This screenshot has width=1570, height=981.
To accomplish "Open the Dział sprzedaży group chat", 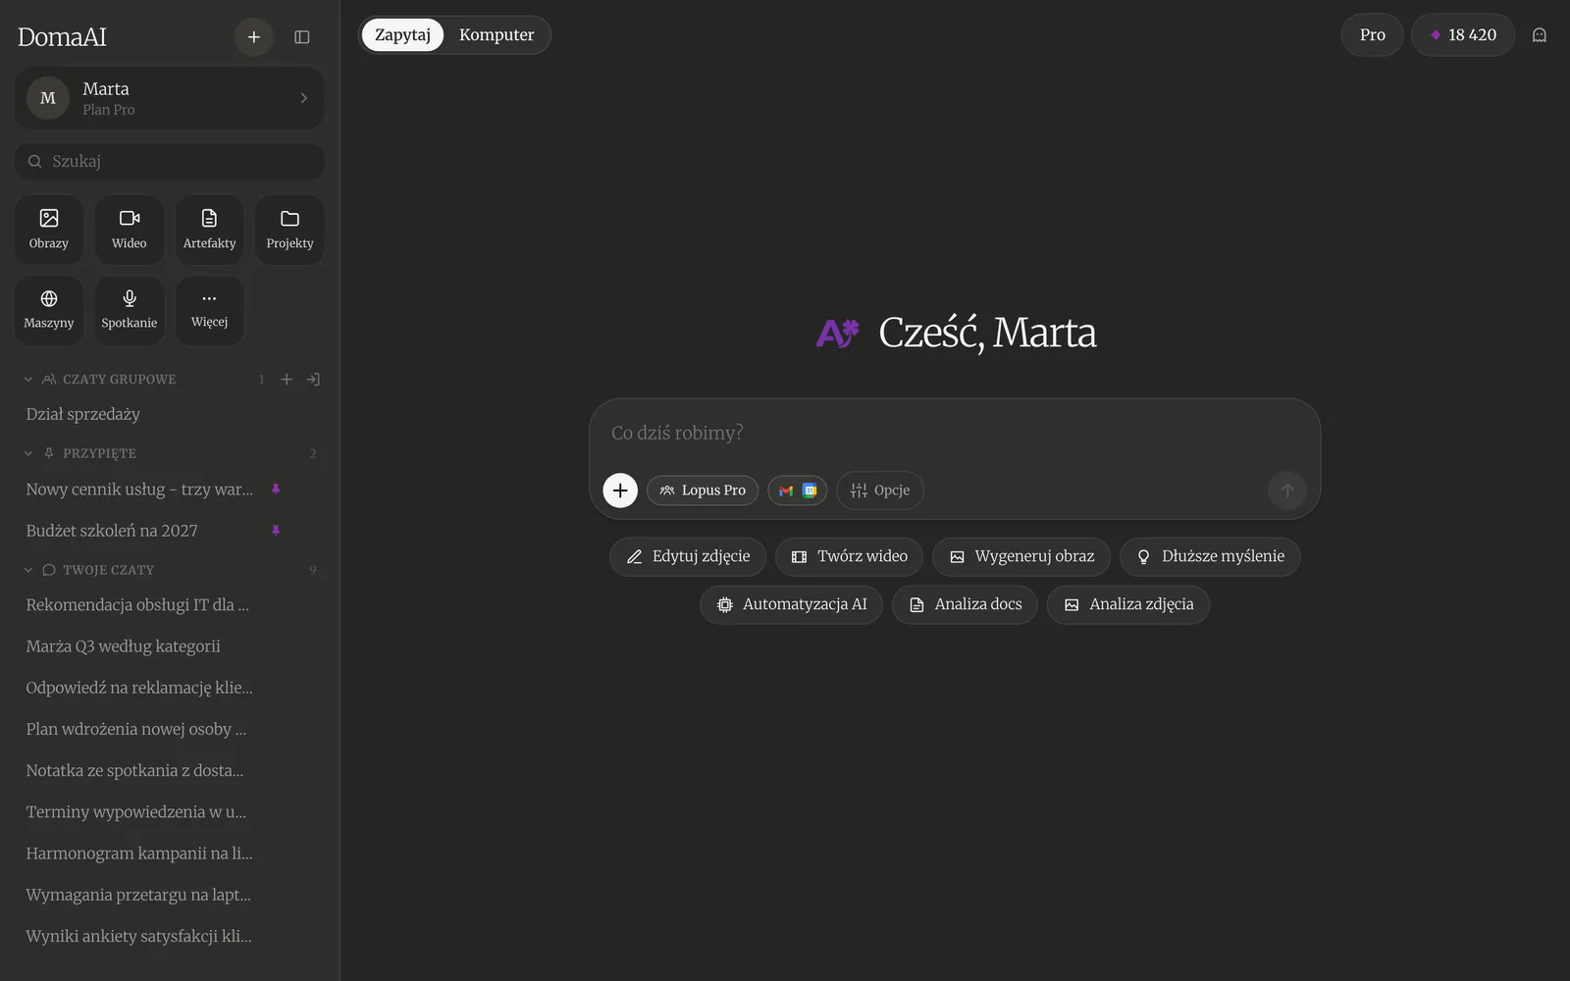I will coord(169,414).
